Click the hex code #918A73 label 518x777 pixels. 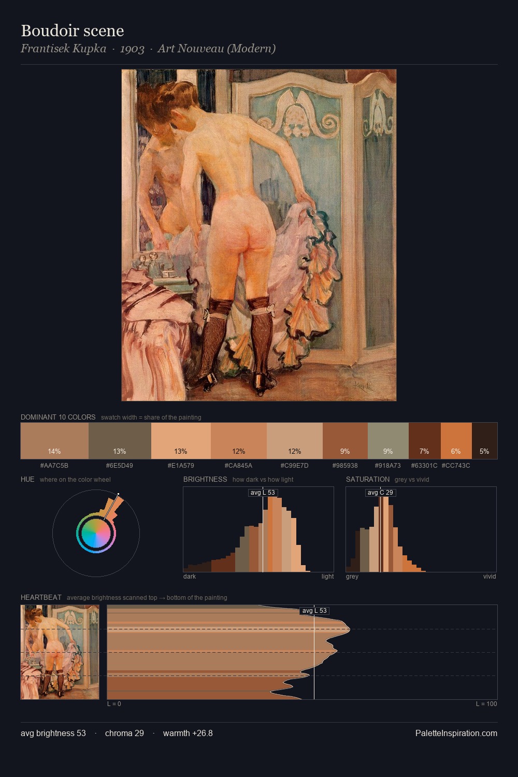388,466
